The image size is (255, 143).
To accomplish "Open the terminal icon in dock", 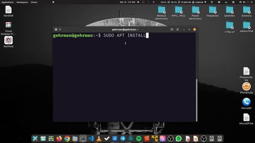I will point(83,139).
